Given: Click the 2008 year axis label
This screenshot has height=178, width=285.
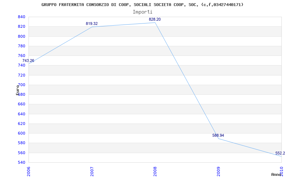Looking at the screenshot, I should tap(155, 172).
